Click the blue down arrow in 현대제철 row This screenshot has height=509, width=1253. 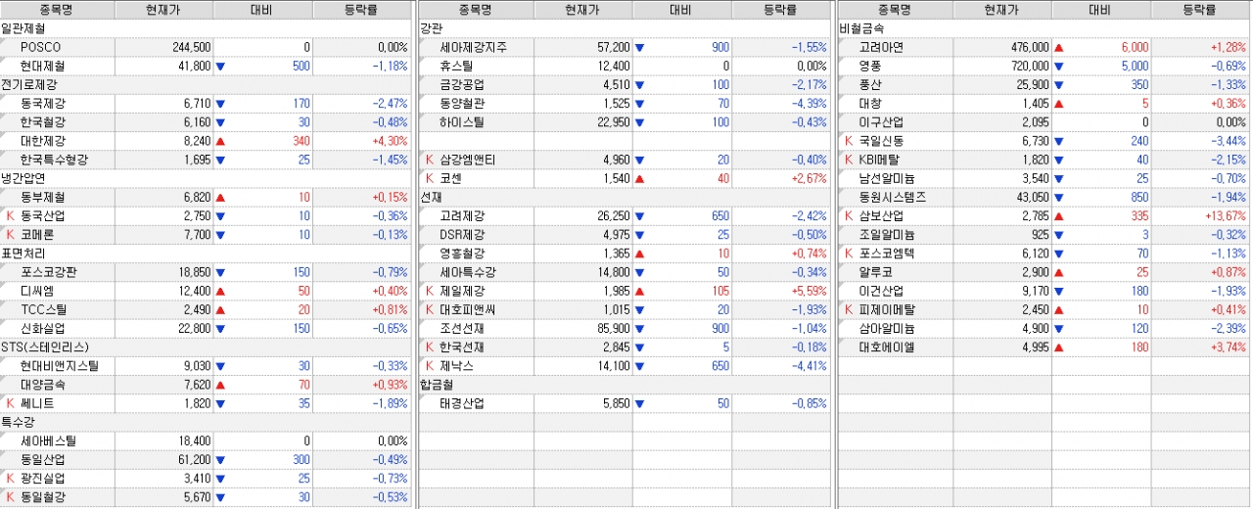tap(220, 67)
